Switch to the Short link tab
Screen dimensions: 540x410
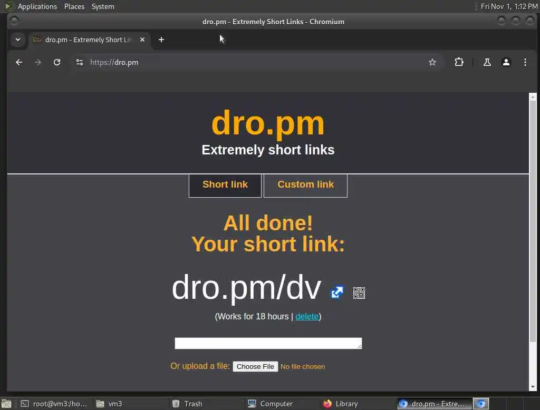(x=225, y=185)
